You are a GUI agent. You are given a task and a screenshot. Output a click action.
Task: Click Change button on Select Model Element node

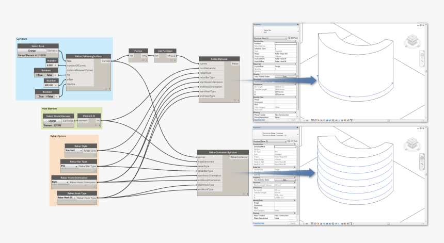52,121
